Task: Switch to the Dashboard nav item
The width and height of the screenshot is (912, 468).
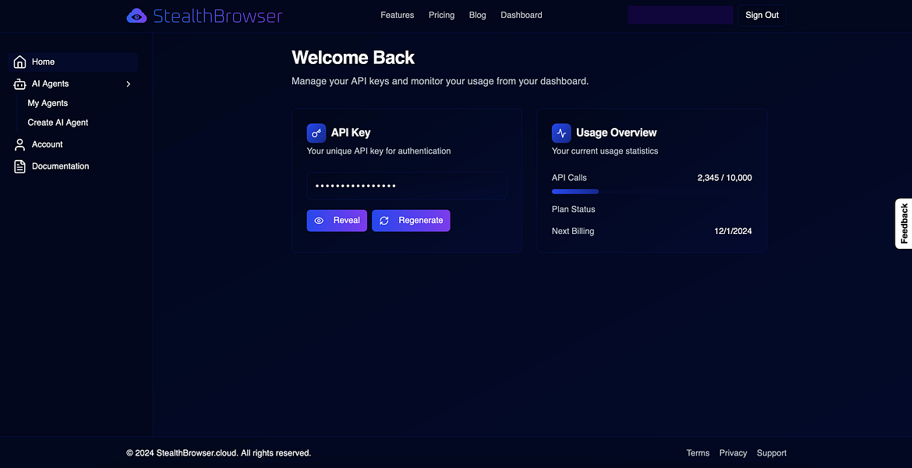Action: pyautogui.click(x=521, y=15)
